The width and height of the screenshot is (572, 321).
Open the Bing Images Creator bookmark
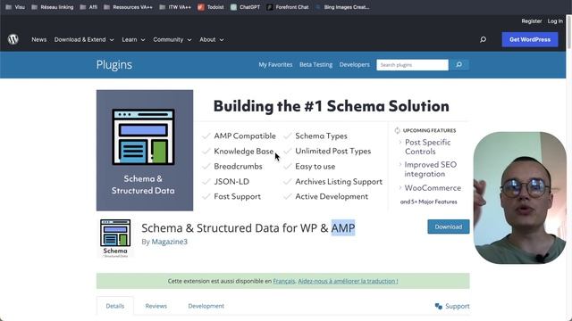click(342, 7)
